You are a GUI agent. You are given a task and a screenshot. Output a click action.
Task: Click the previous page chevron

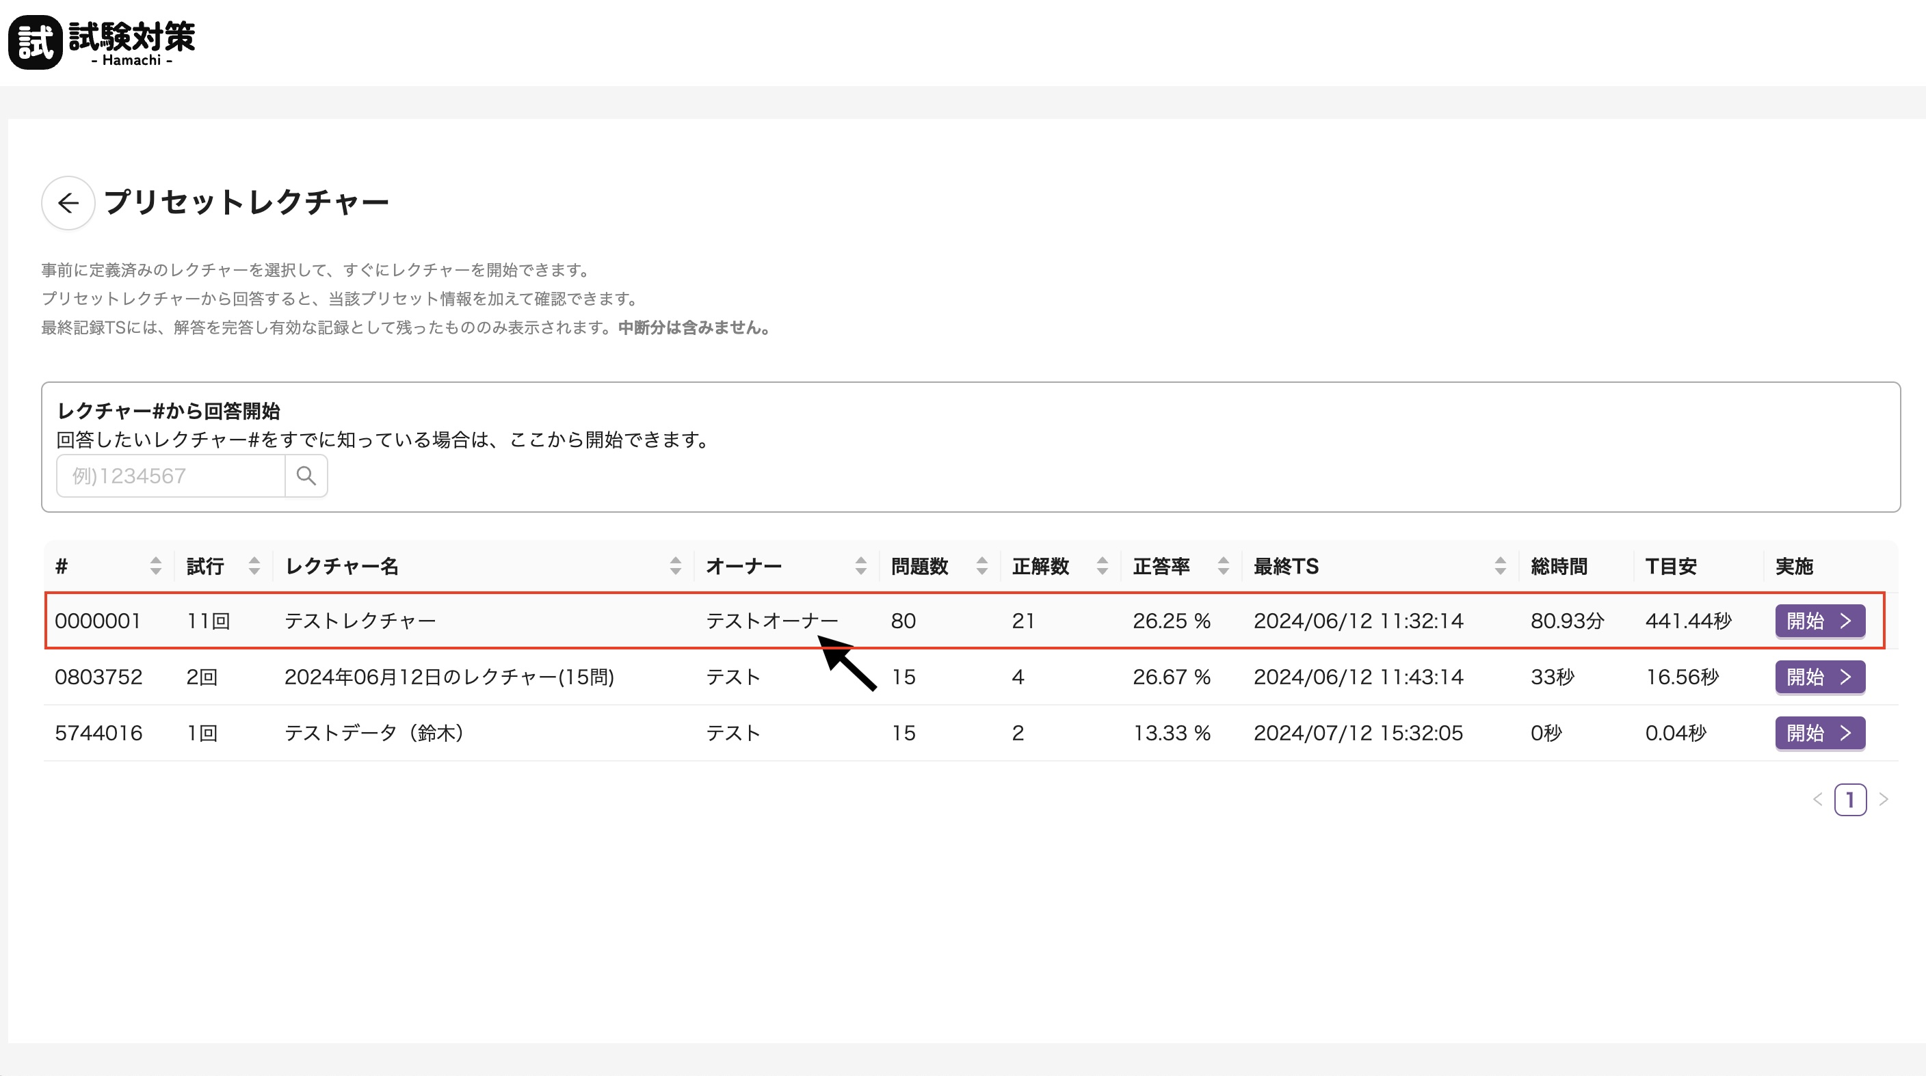[x=1817, y=801]
